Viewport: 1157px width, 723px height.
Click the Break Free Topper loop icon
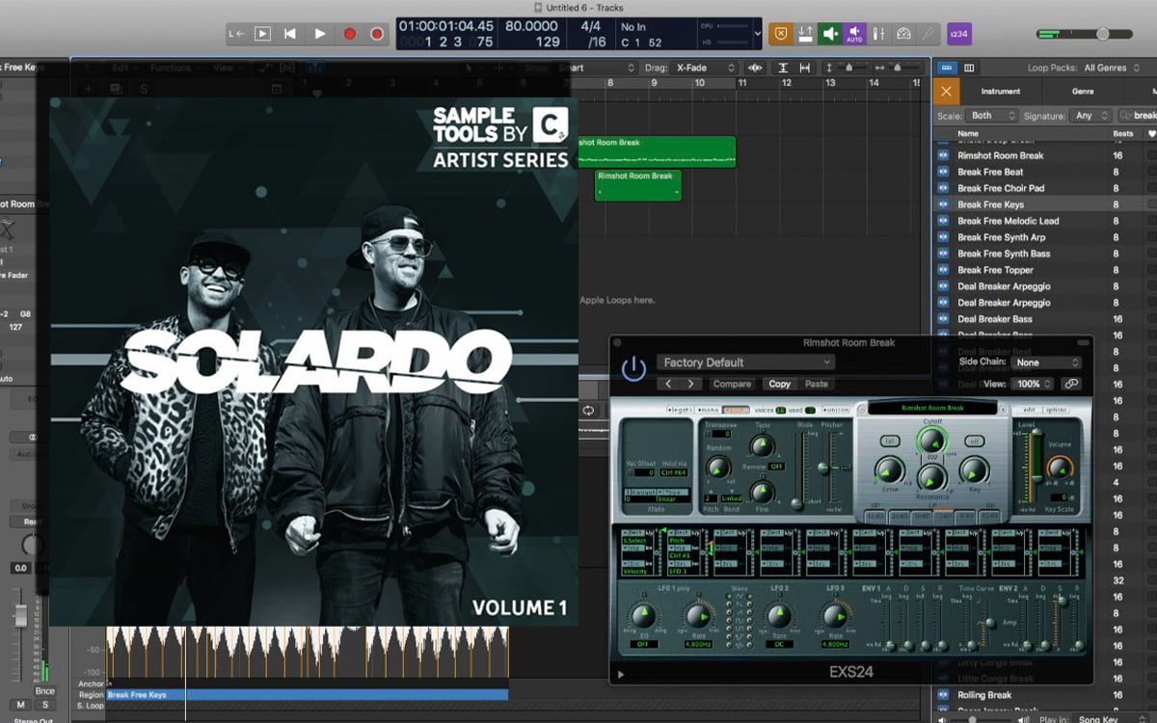pyautogui.click(x=944, y=270)
